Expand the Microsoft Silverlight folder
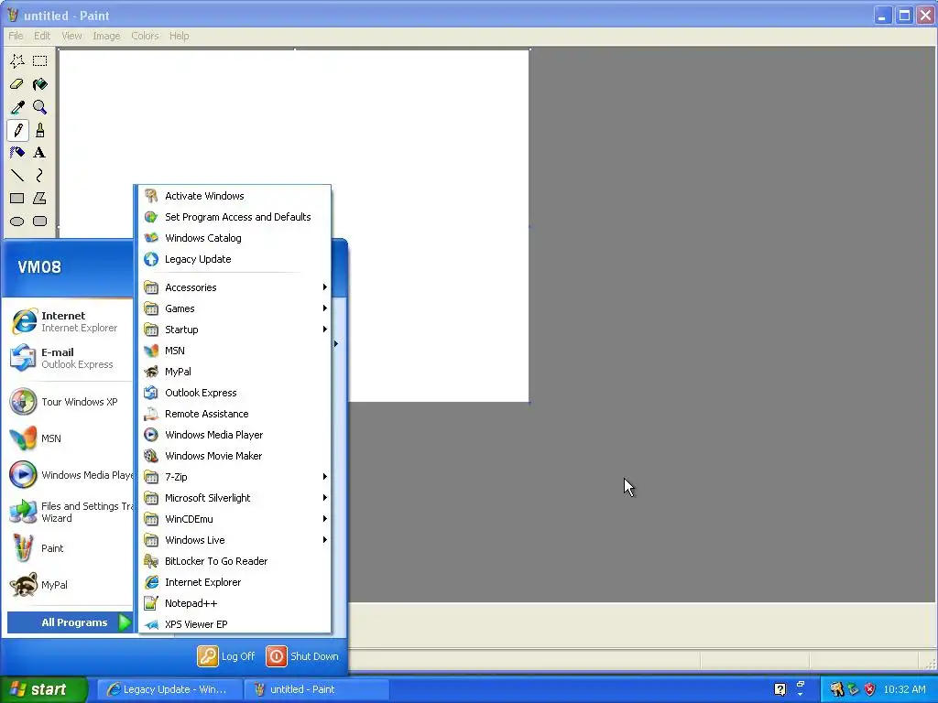The image size is (938, 703). tap(235, 498)
